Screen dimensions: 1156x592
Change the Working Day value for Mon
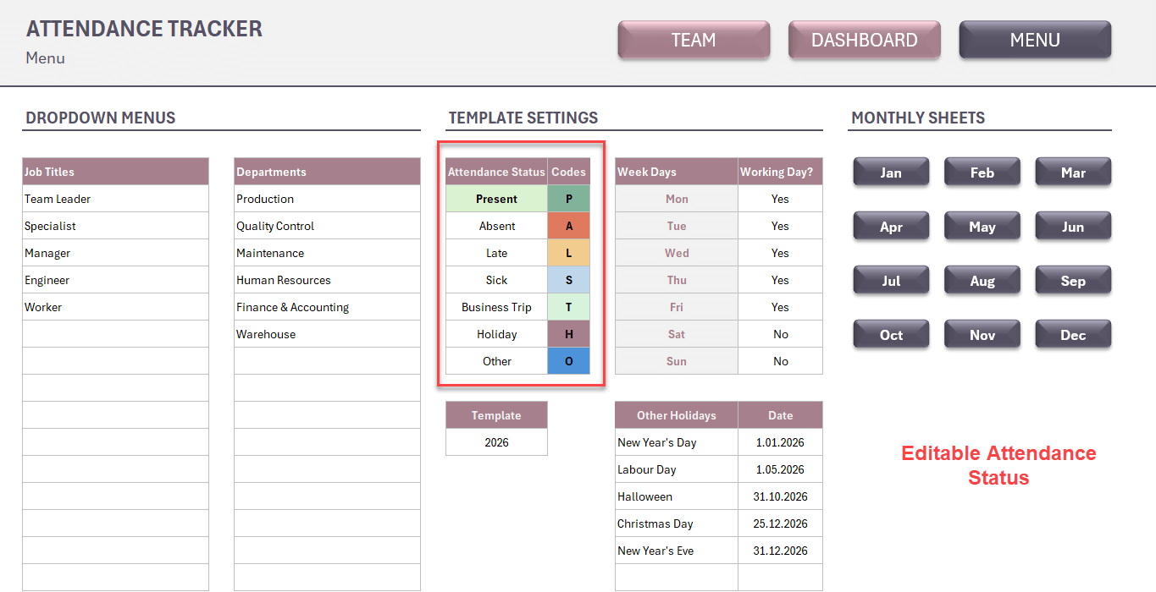click(x=780, y=199)
